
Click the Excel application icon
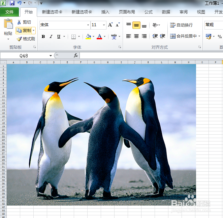pyautogui.click(x=3, y=3)
